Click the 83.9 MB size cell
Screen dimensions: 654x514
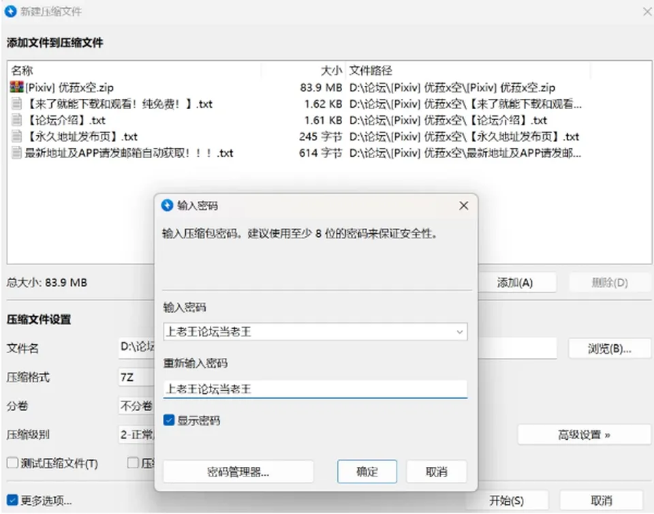pyautogui.click(x=321, y=88)
